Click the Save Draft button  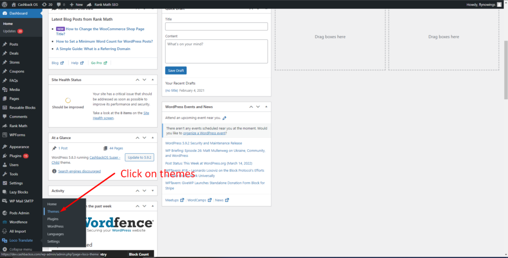point(176,70)
